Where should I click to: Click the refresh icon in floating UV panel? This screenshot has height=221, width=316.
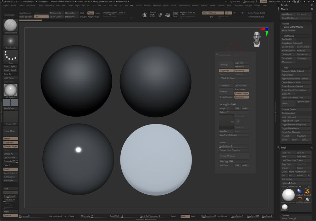point(217,54)
